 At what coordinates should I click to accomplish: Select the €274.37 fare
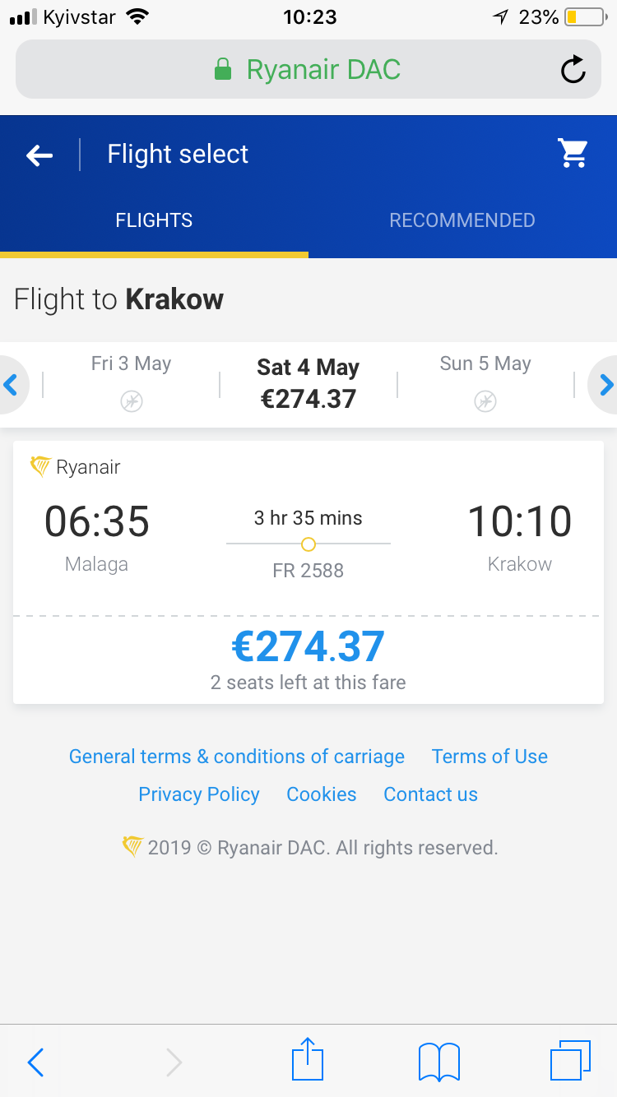pos(308,647)
